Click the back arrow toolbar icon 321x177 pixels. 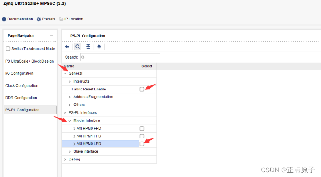click(x=67, y=46)
